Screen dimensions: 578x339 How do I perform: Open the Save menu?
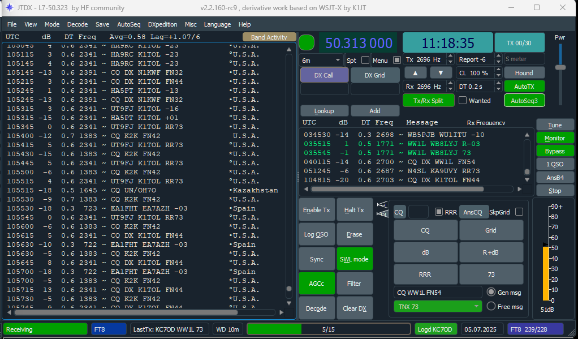pos(102,24)
